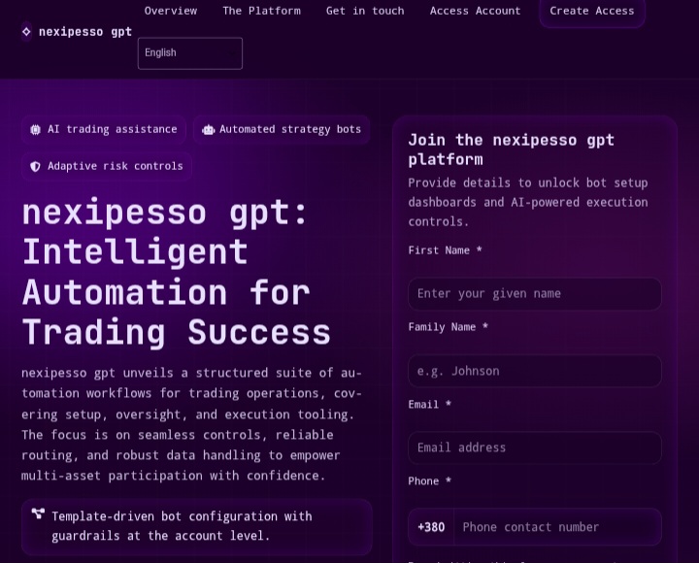
Task: Click the nexipesso gpt diamond logo icon
Action: pos(26,32)
